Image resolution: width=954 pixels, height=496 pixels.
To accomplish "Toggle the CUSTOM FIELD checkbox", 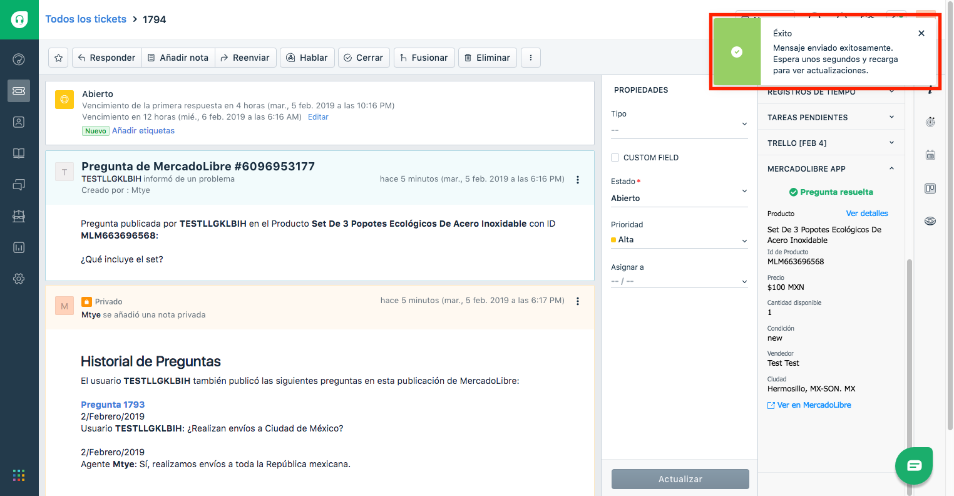I will tap(615, 158).
